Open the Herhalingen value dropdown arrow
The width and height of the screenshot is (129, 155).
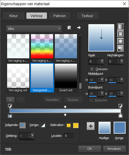(122, 61)
